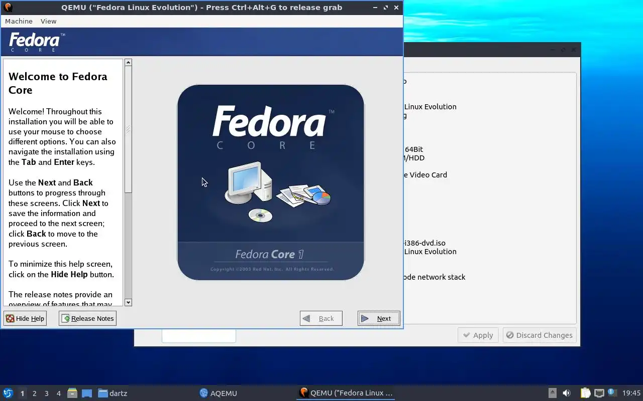Click the Next button in Fedora installer
This screenshot has width=643, height=401.
coord(379,318)
